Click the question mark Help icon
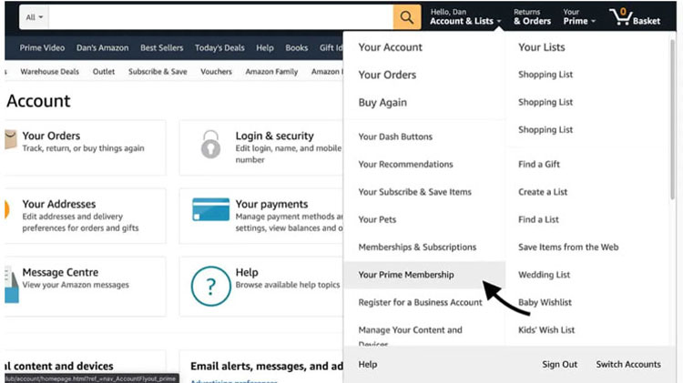 pos(211,286)
